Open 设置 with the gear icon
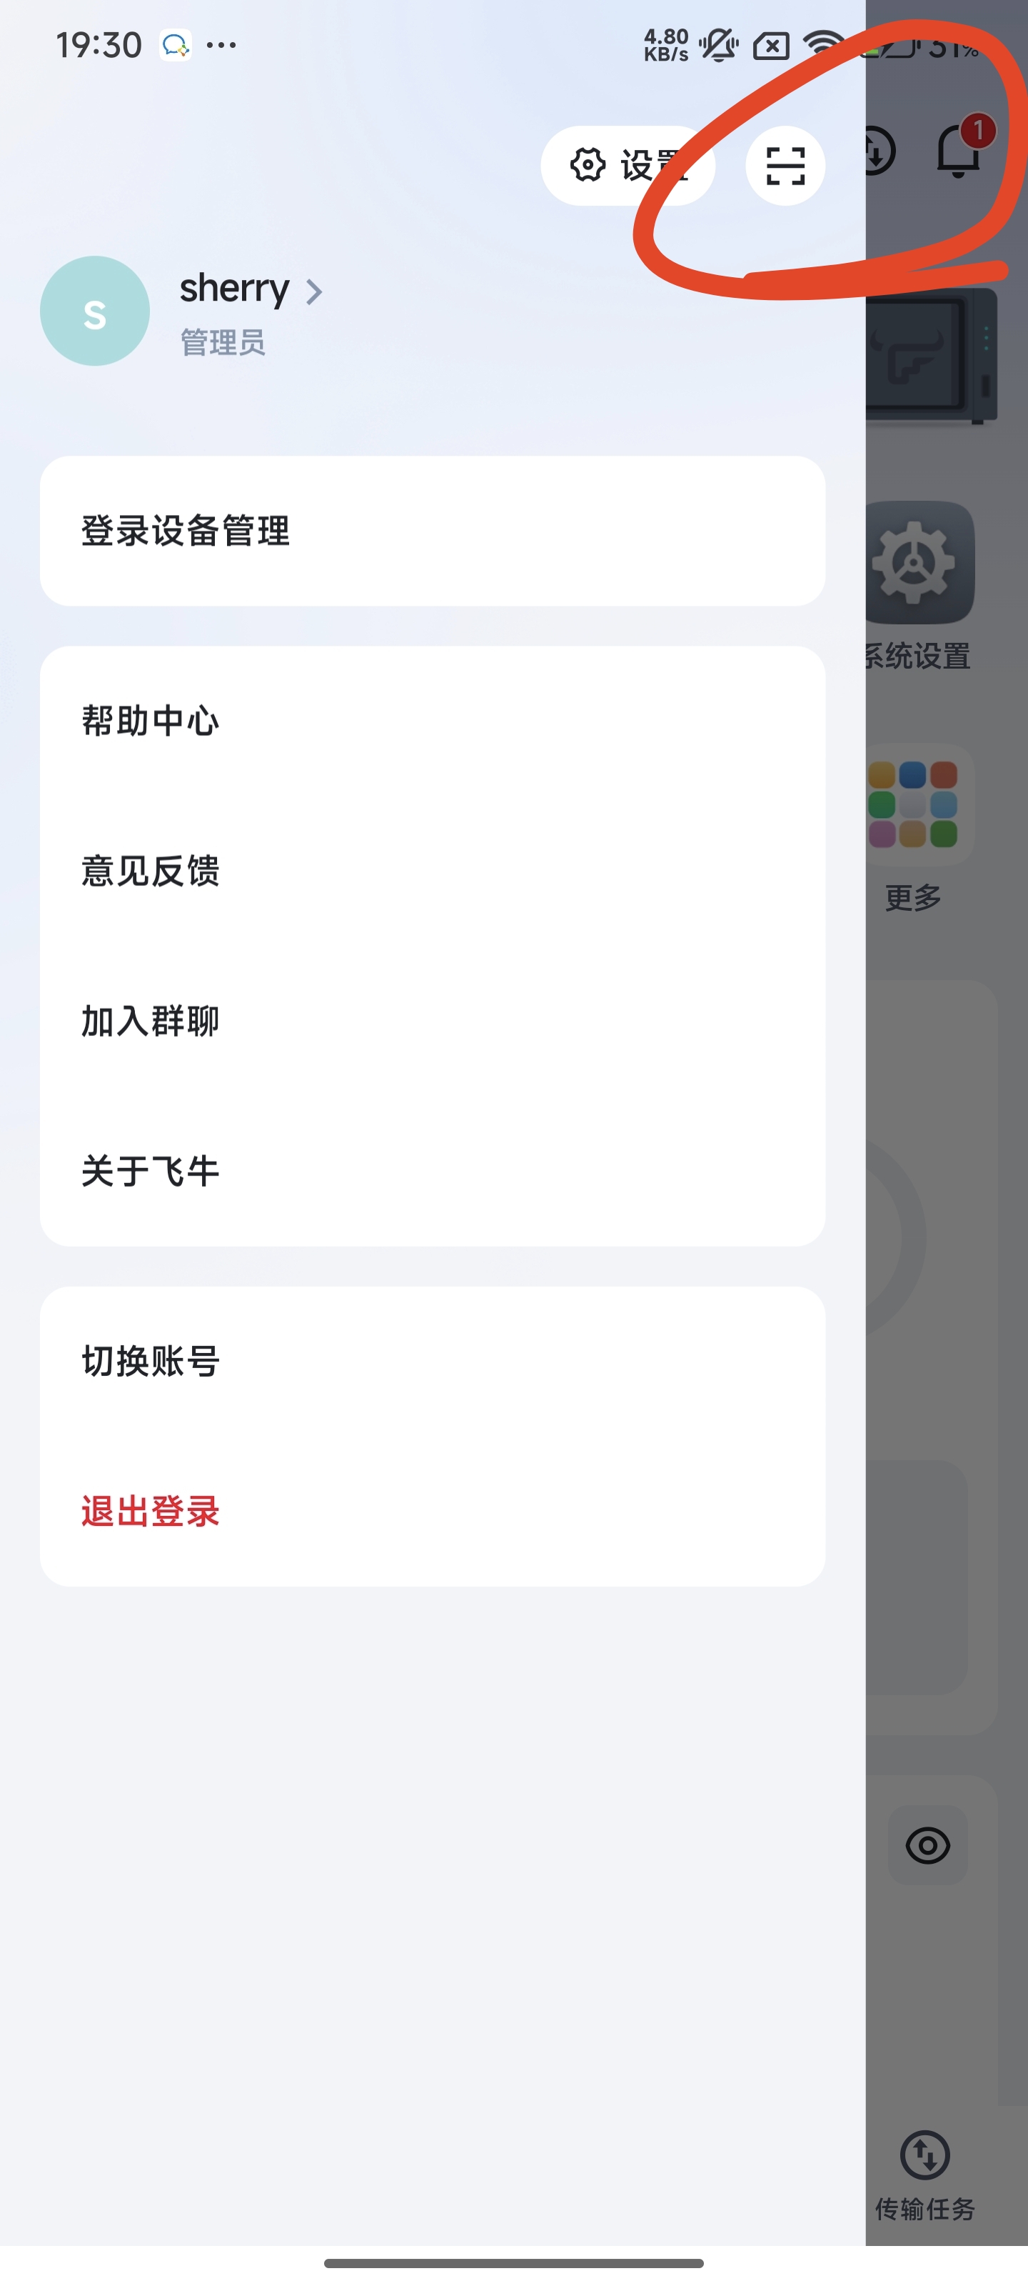Viewport: 1028px width, 2286px height. pos(628,166)
